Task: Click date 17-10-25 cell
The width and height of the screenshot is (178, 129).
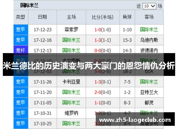Action: (43, 124)
